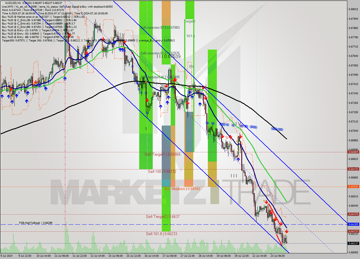The height and width of the screenshot is (259, 360).
Task: Click 23 Jul 06:00 on time axis
Action: [278, 256]
